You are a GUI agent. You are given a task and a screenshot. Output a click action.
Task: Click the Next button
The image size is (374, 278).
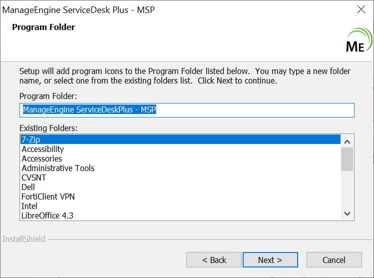(270, 260)
